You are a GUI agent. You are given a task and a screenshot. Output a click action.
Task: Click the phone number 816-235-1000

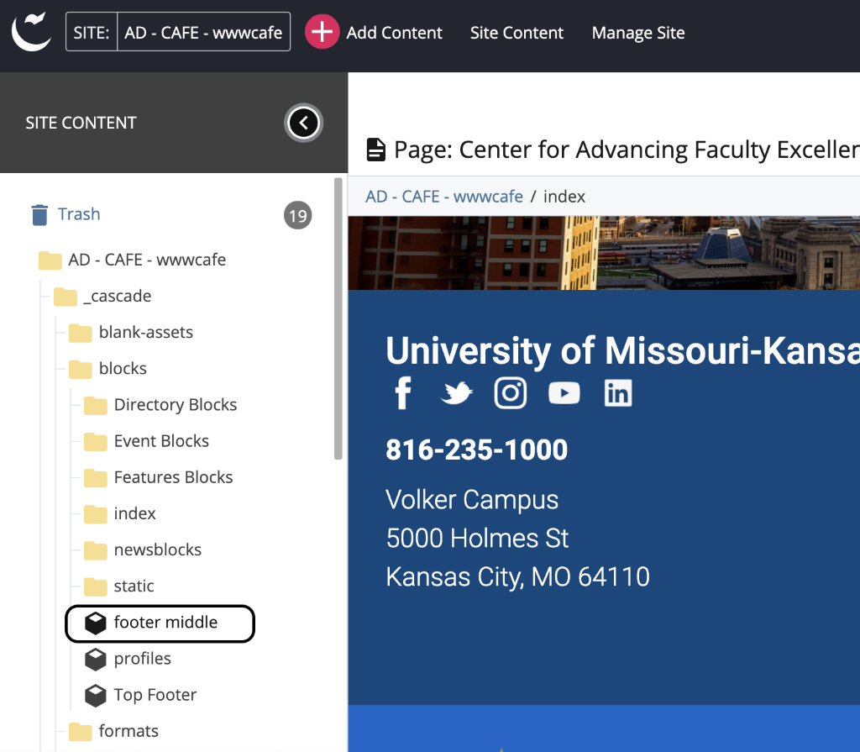477,450
